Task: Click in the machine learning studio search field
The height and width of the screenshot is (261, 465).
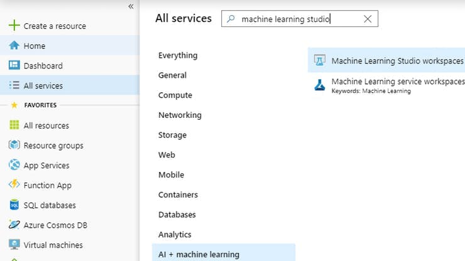Action: coord(300,19)
